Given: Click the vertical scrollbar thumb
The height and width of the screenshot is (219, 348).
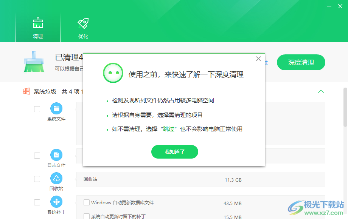Looking at the screenshot, I should click(345, 108).
